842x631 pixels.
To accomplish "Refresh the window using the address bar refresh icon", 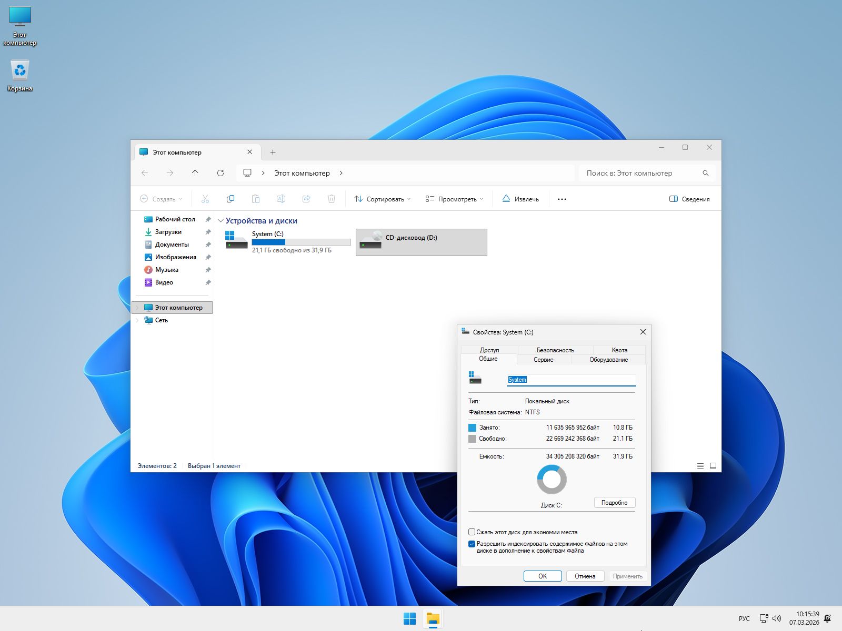I will coord(220,173).
